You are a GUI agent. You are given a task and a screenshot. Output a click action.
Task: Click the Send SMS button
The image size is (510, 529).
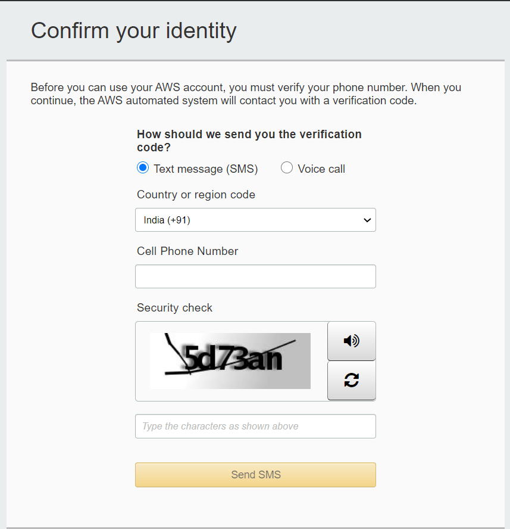(255, 475)
